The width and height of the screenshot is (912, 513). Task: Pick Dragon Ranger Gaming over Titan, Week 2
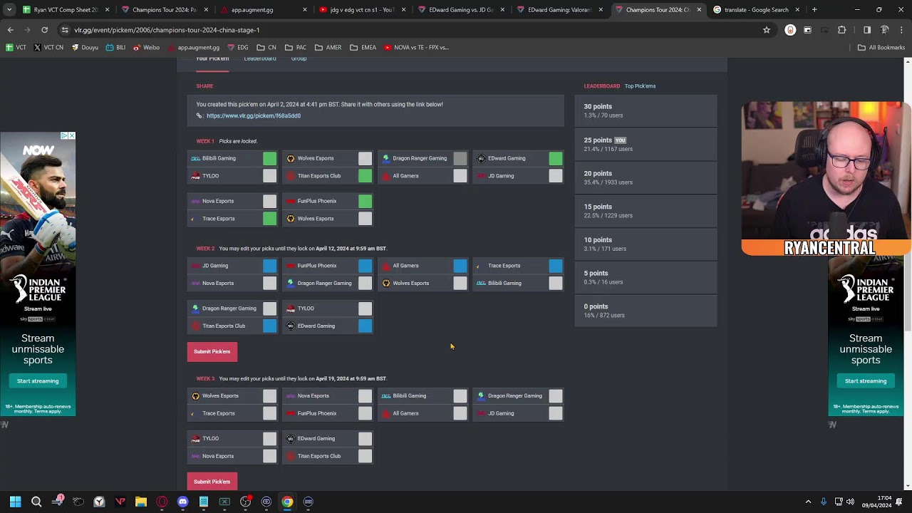[x=269, y=309]
